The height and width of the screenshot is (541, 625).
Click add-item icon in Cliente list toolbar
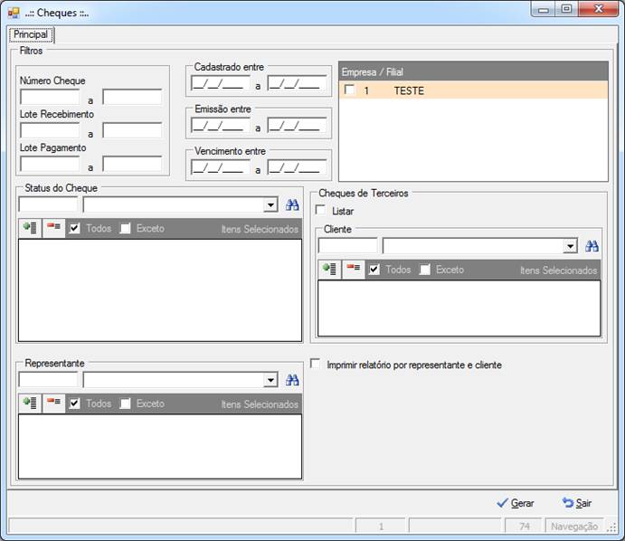pyautogui.click(x=329, y=270)
